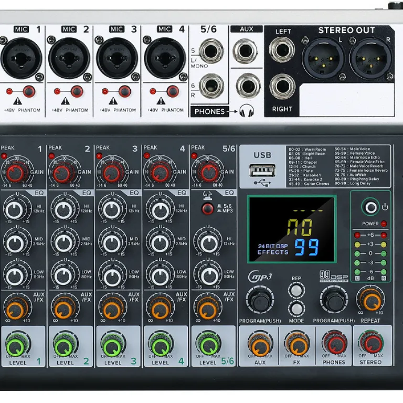Click the channel 1 PEAK indicator LED
Screen dimensions: 403x403
4,156
